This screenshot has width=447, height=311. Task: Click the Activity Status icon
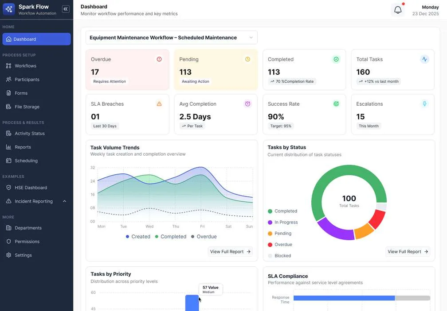click(x=8, y=133)
